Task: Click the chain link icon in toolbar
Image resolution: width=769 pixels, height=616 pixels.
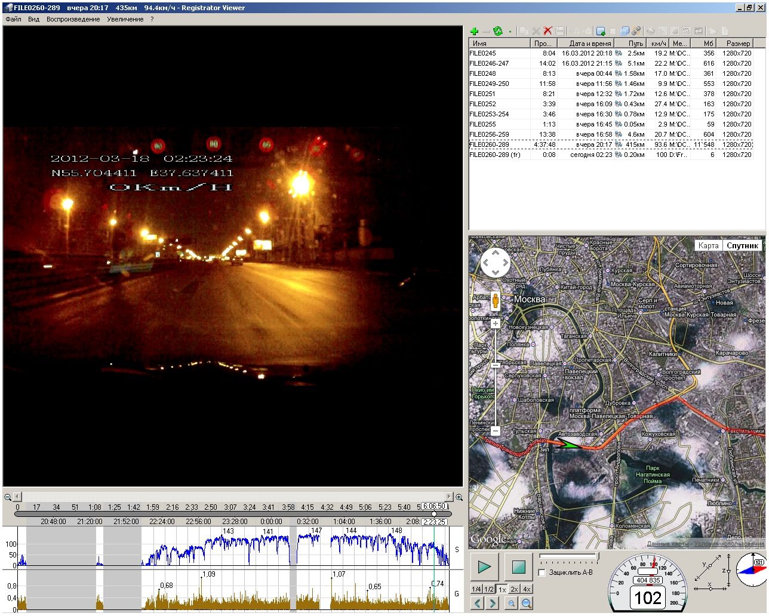Action: tap(636, 31)
